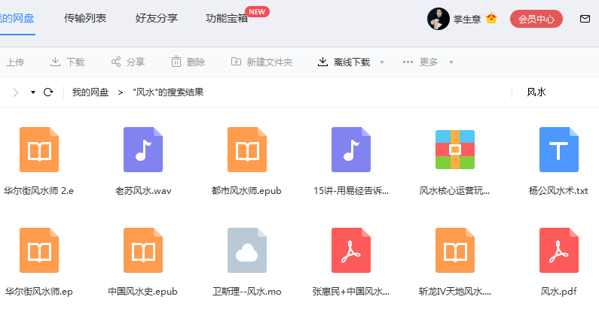Click the 下载 toolbar button
The image size is (599, 327).
(67, 62)
